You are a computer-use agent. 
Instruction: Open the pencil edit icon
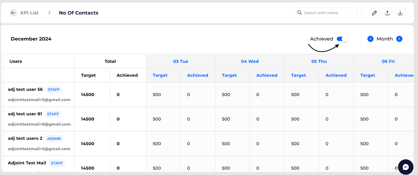[x=374, y=13]
